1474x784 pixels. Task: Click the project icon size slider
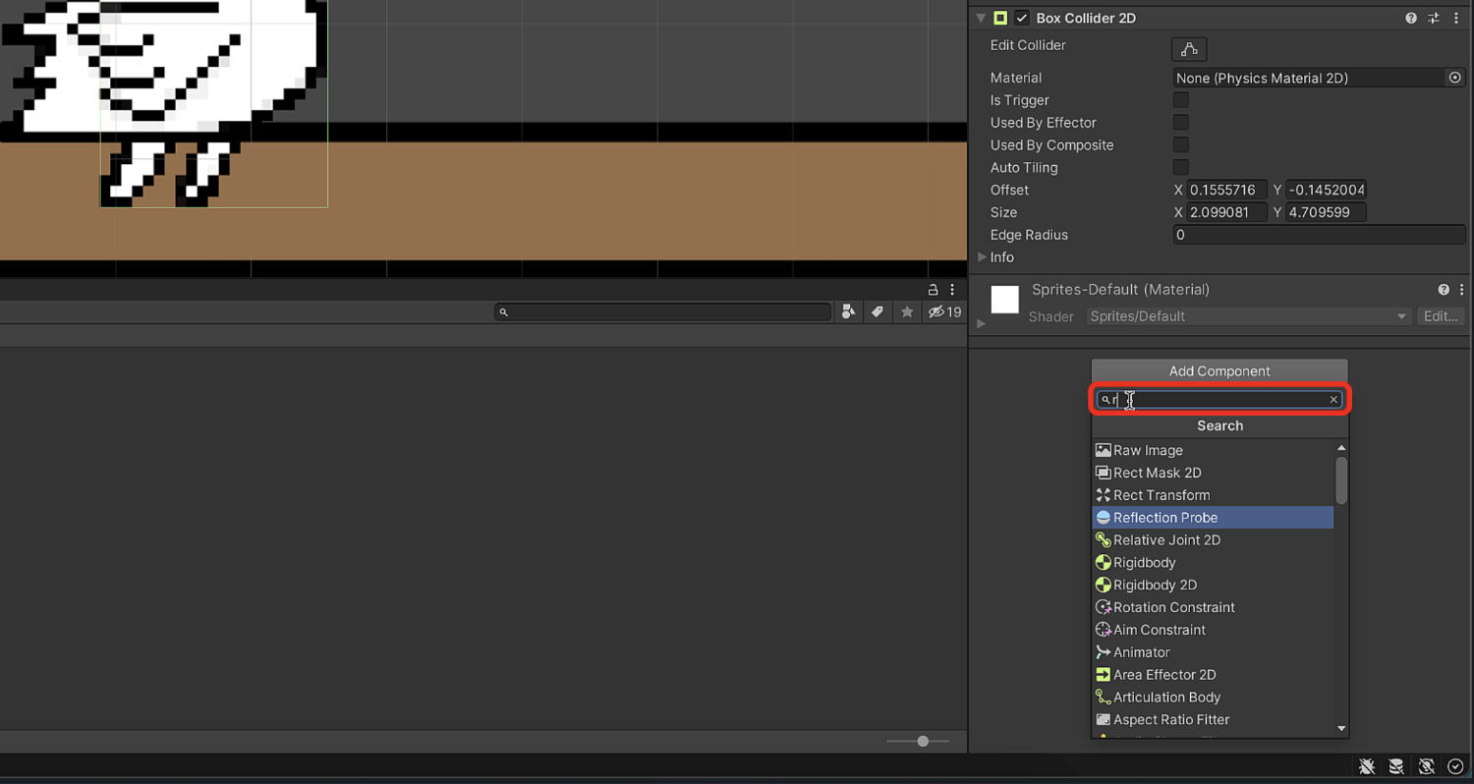tap(922, 741)
